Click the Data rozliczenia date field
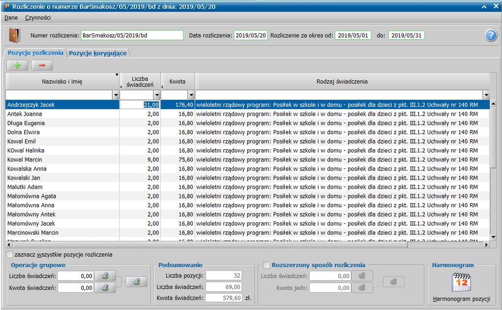The height and width of the screenshot is (310, 502). click(x=251, y=35)
